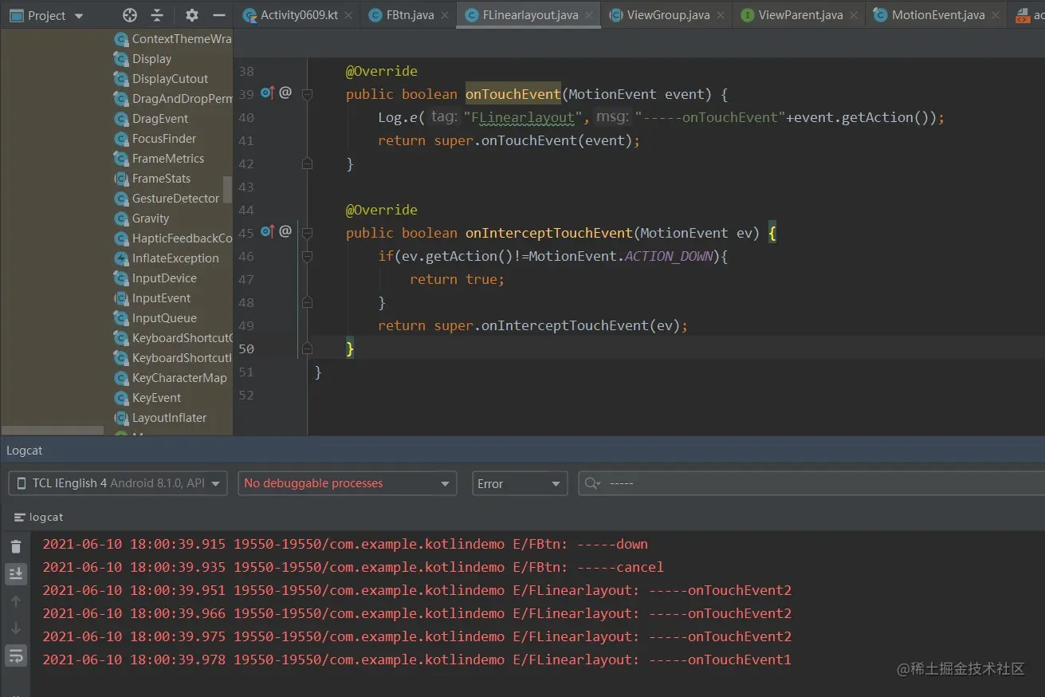
Task: Open the TCL device selector dropdown
Action: point(118,483)
